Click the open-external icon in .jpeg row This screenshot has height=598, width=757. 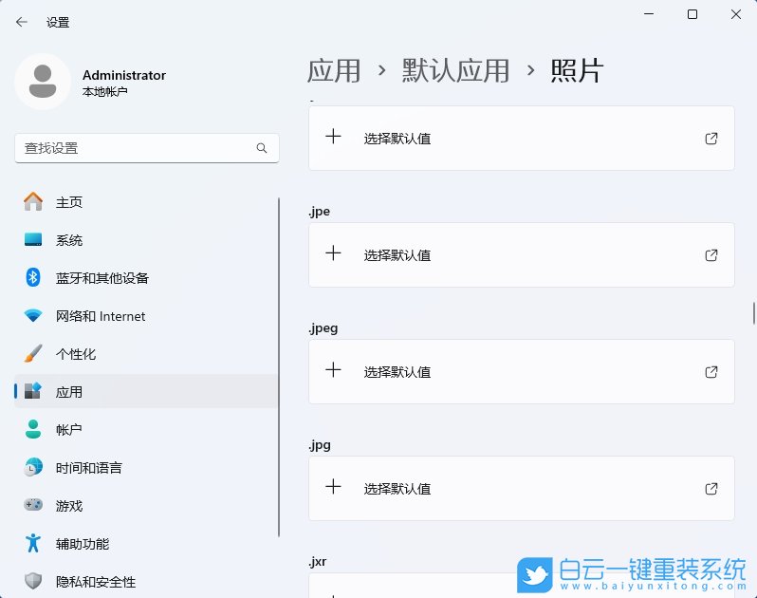(711, 372)
